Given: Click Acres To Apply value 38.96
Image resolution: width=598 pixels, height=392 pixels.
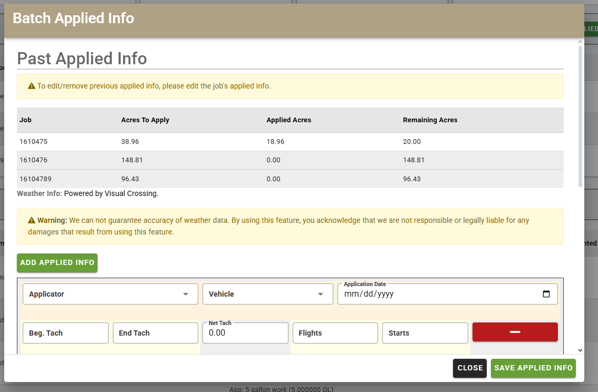Looking at the screenshot, I should click(x=130, y=141).
